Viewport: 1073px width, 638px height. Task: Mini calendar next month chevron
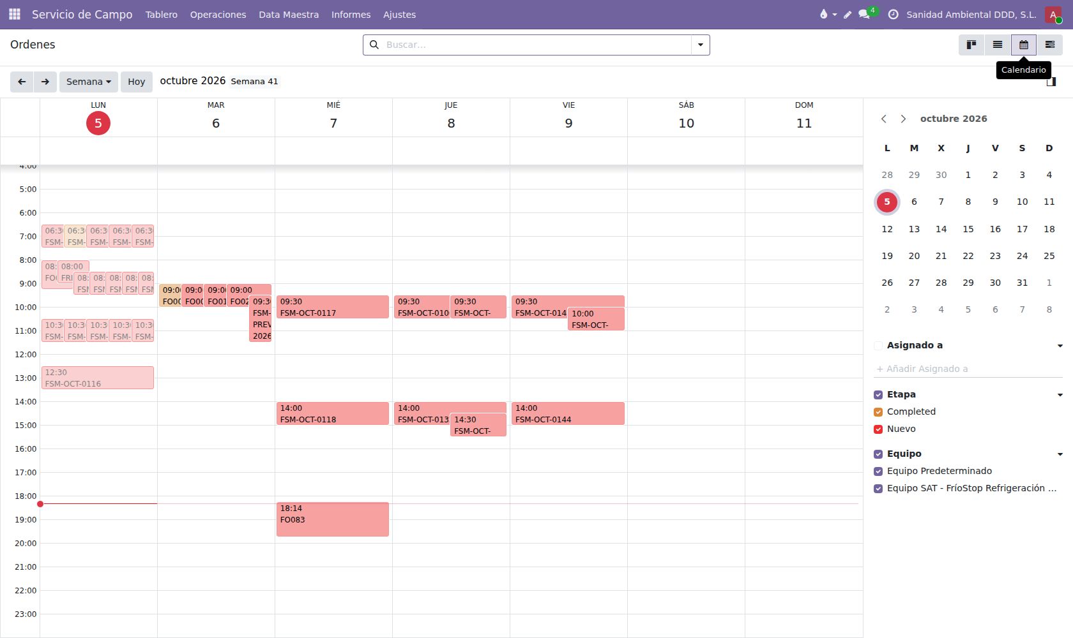pyautogui.click(x=903, y=119)
